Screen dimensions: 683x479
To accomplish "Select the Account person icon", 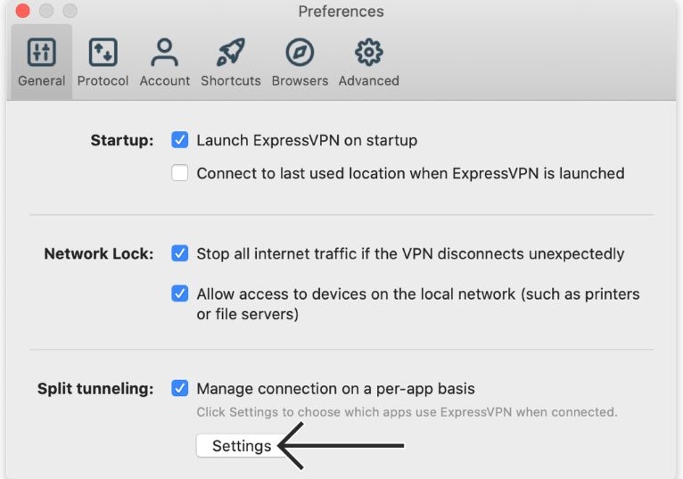I will coord(164,53).
